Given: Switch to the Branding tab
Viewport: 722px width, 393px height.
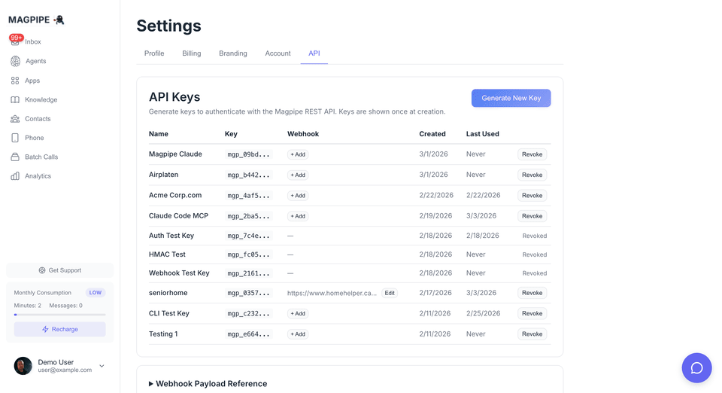Looking at the screenshot, I should [233, 53].
